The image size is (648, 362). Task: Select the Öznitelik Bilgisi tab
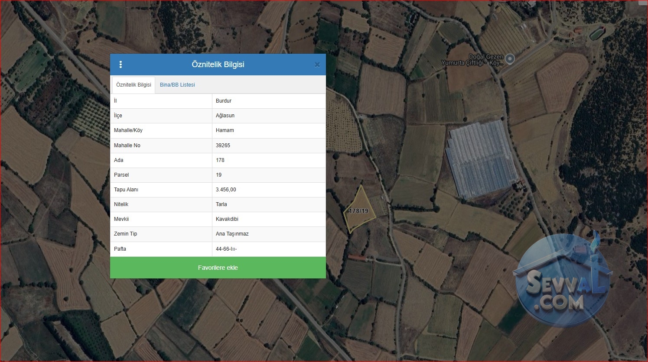coord(134,85)
